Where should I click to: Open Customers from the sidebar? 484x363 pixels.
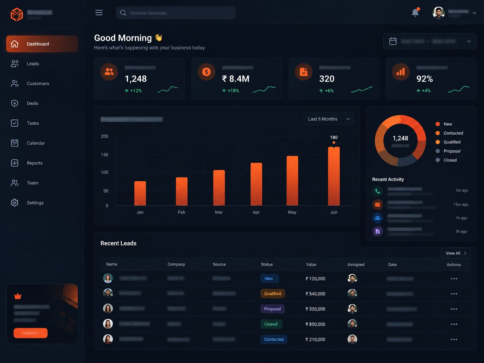[x=42, y=84]
